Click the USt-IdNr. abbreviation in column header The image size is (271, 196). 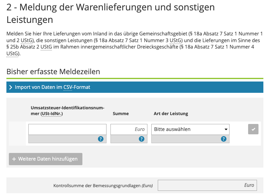52,114
